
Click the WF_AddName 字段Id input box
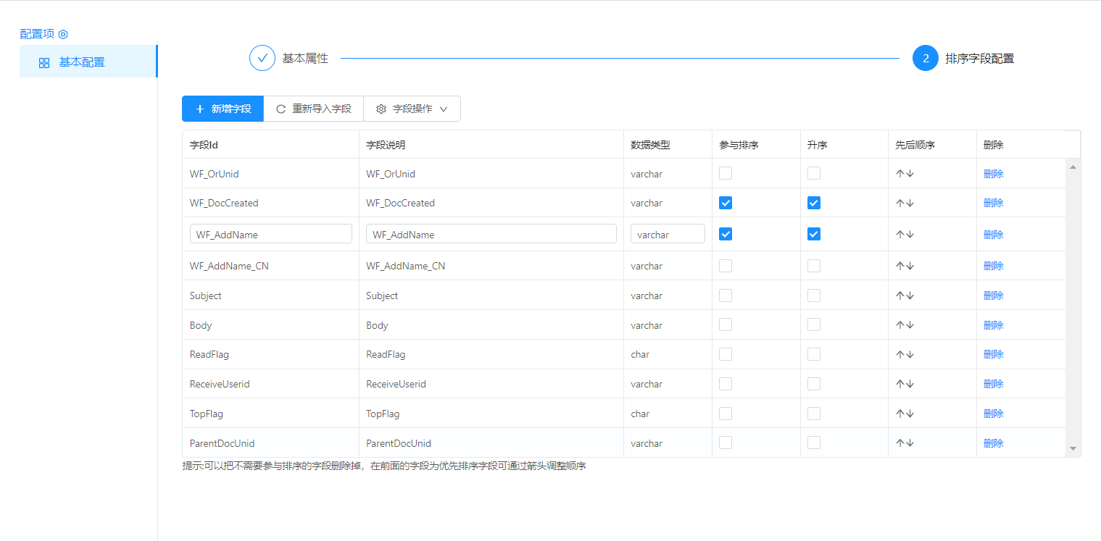[x=271, y=234]
